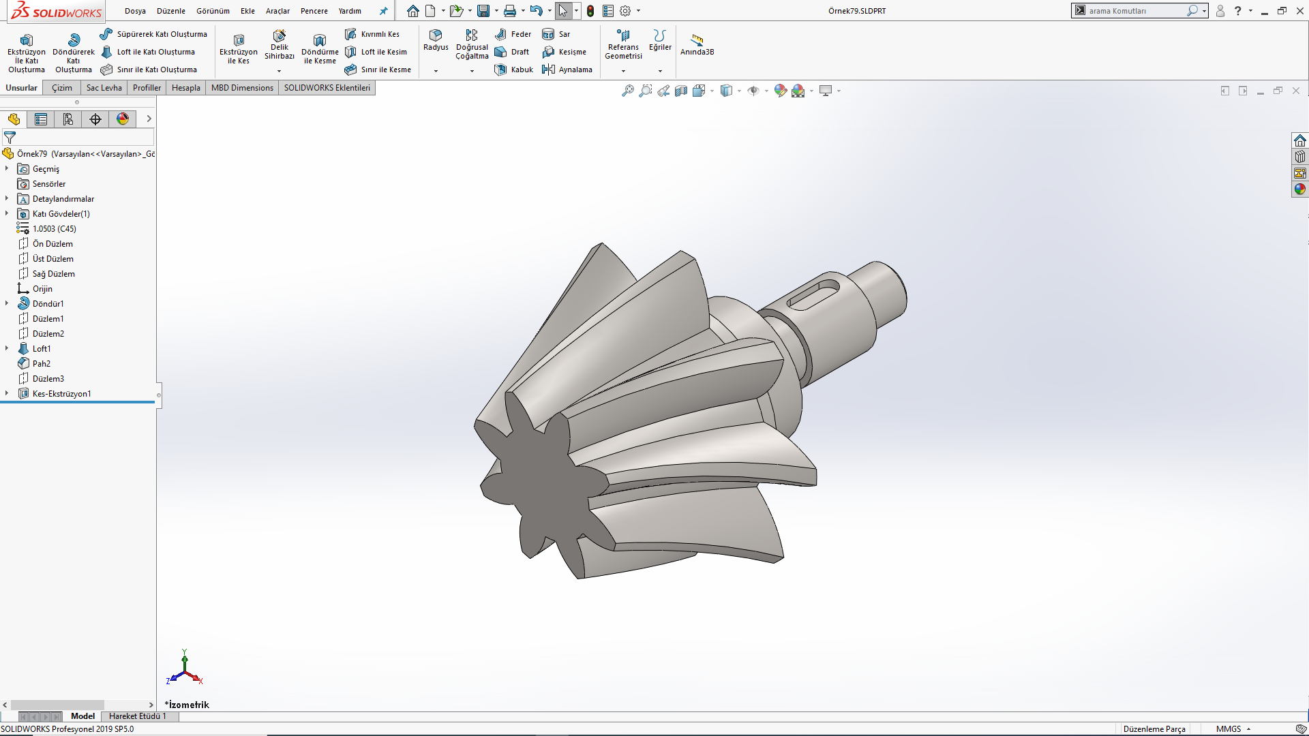Screen dimensions: 1309x736
Task: Select the Aynalama mirror tool
Action: tap(567, 70)
